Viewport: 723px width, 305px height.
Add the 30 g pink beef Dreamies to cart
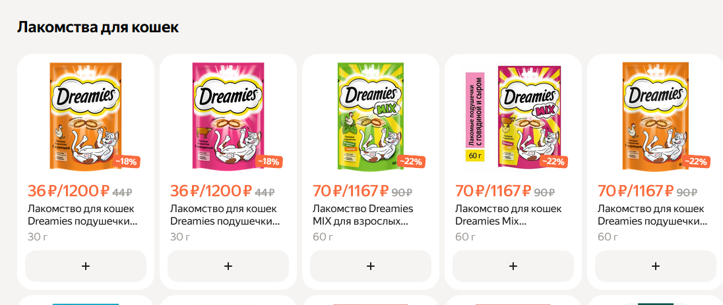pos(228,266)
